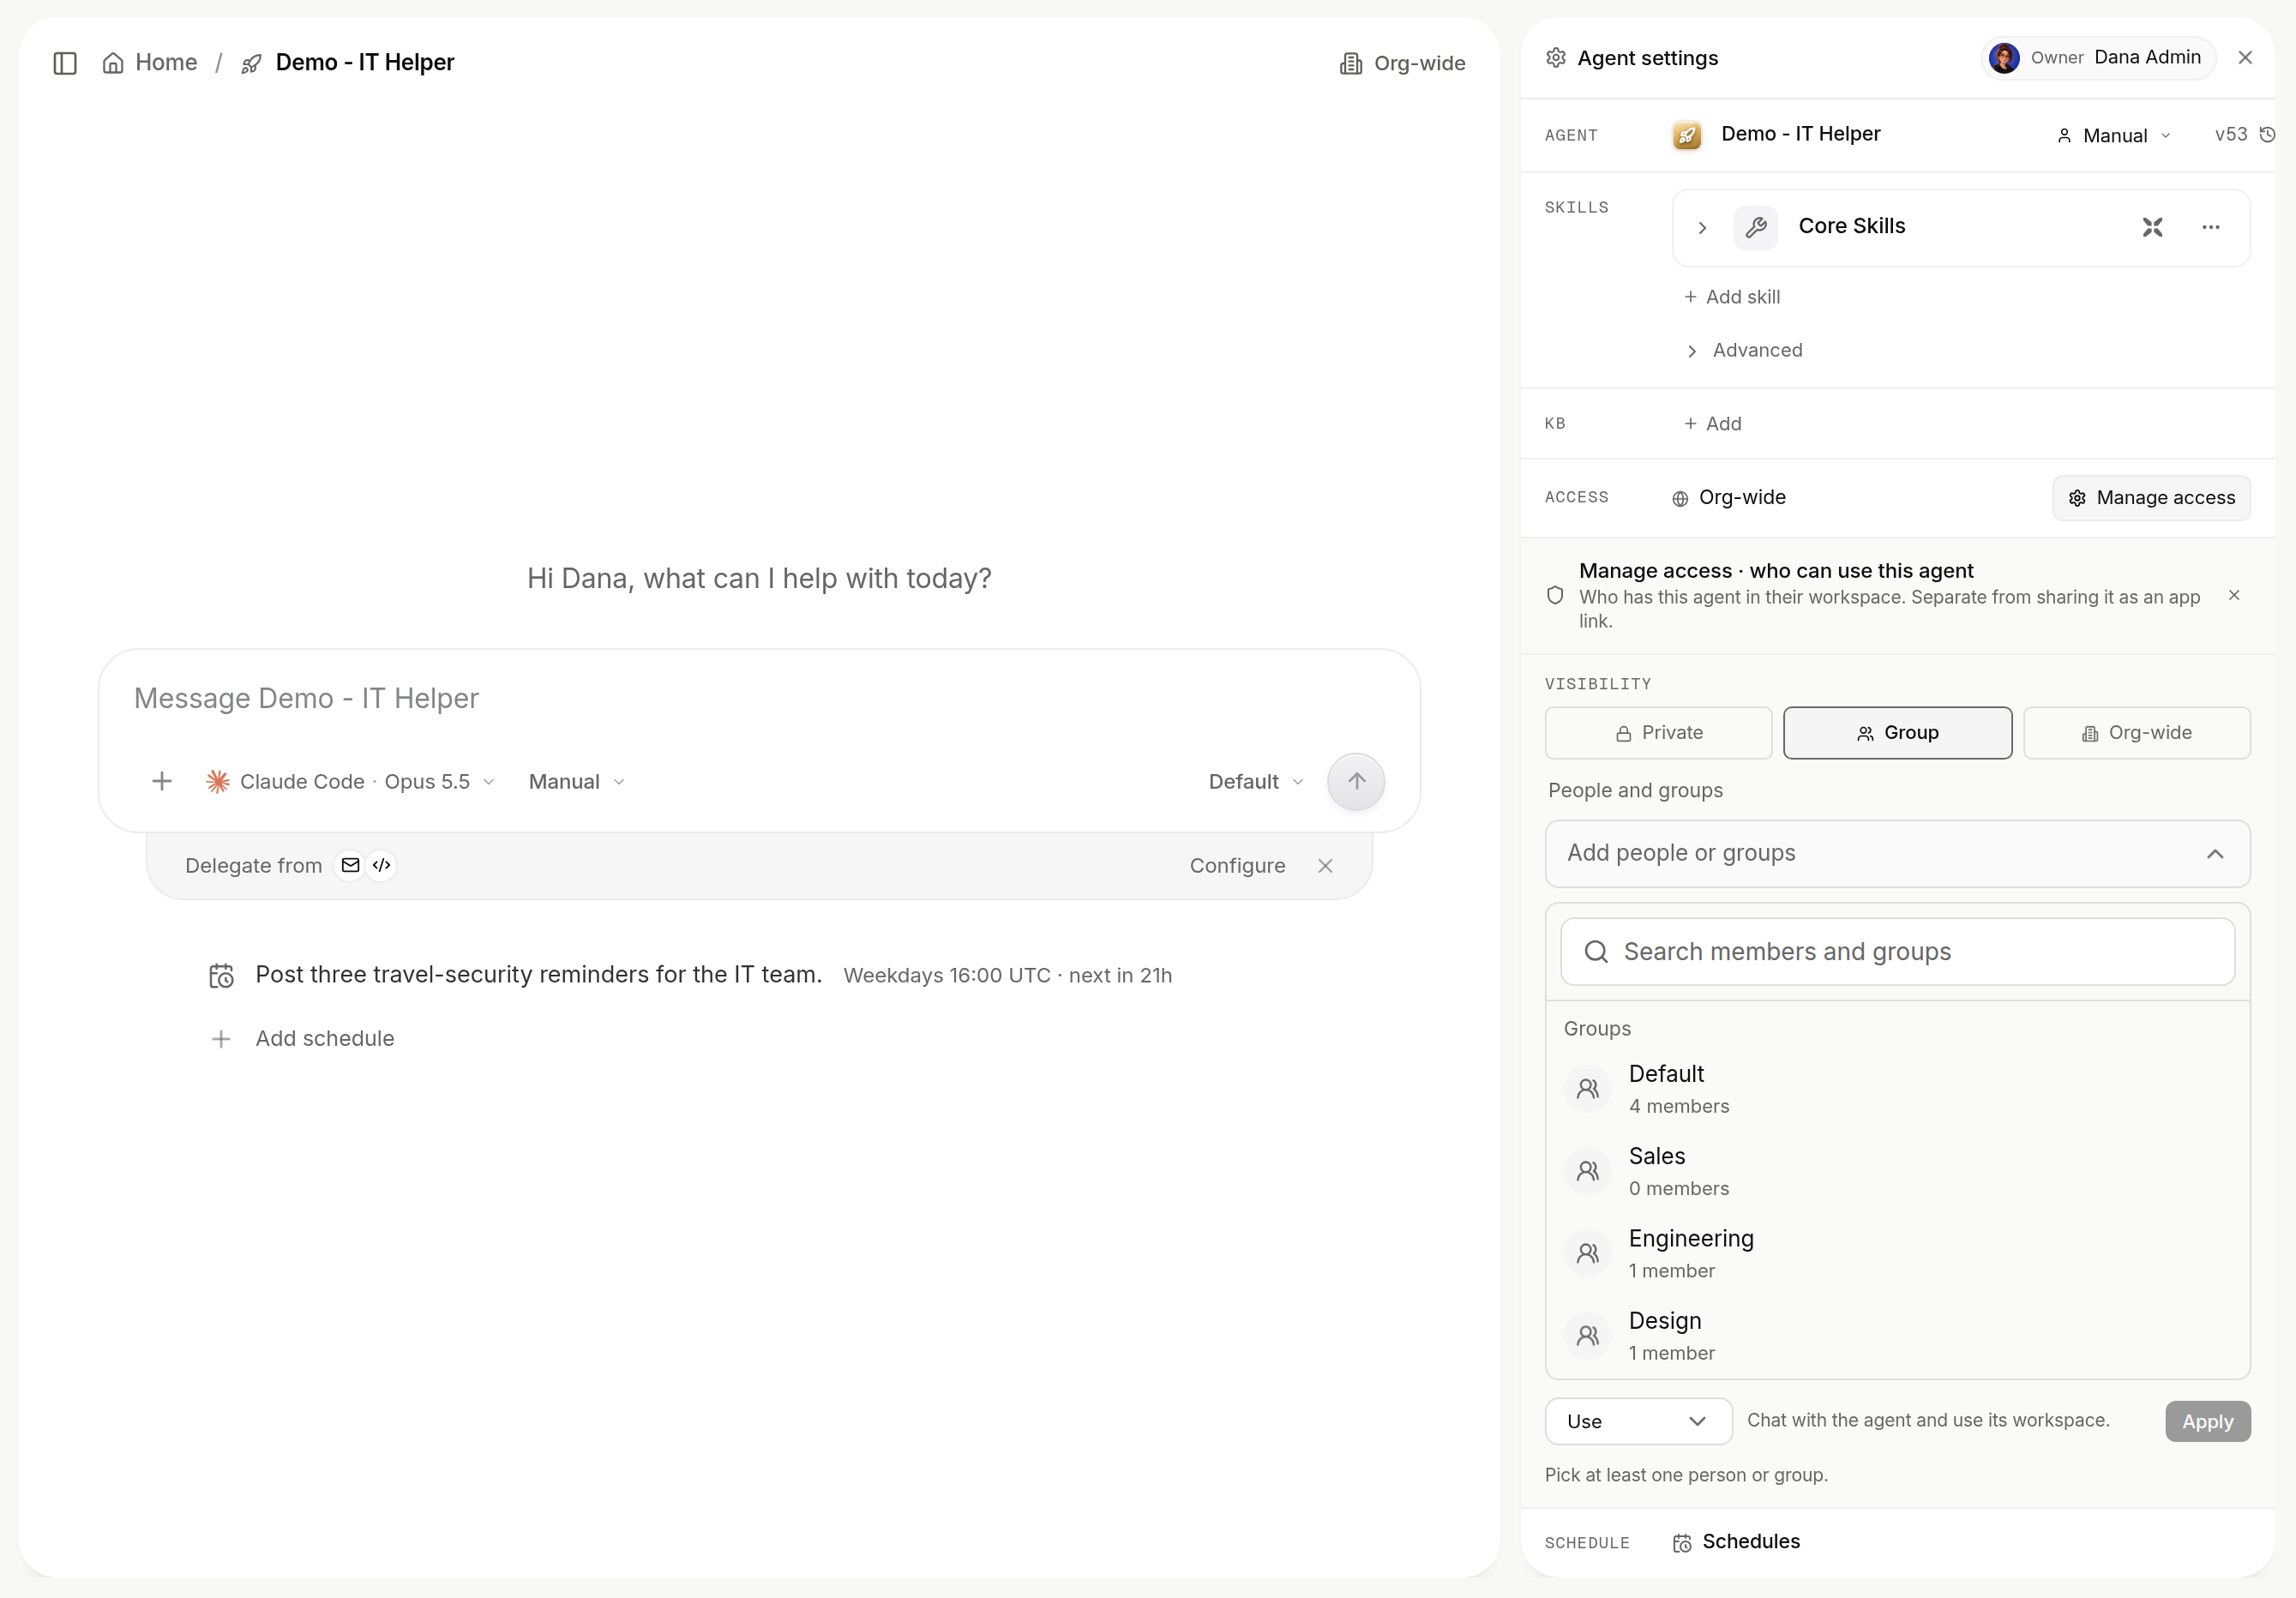Select the Design group
Image resolution: width=2296 pixels, height=1598 pixels.
point(1897,1336)
